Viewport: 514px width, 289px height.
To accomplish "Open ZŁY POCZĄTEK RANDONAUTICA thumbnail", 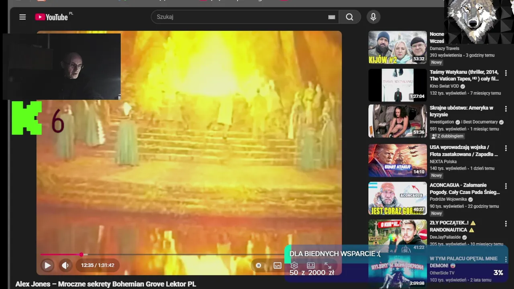I will (398, 233).
